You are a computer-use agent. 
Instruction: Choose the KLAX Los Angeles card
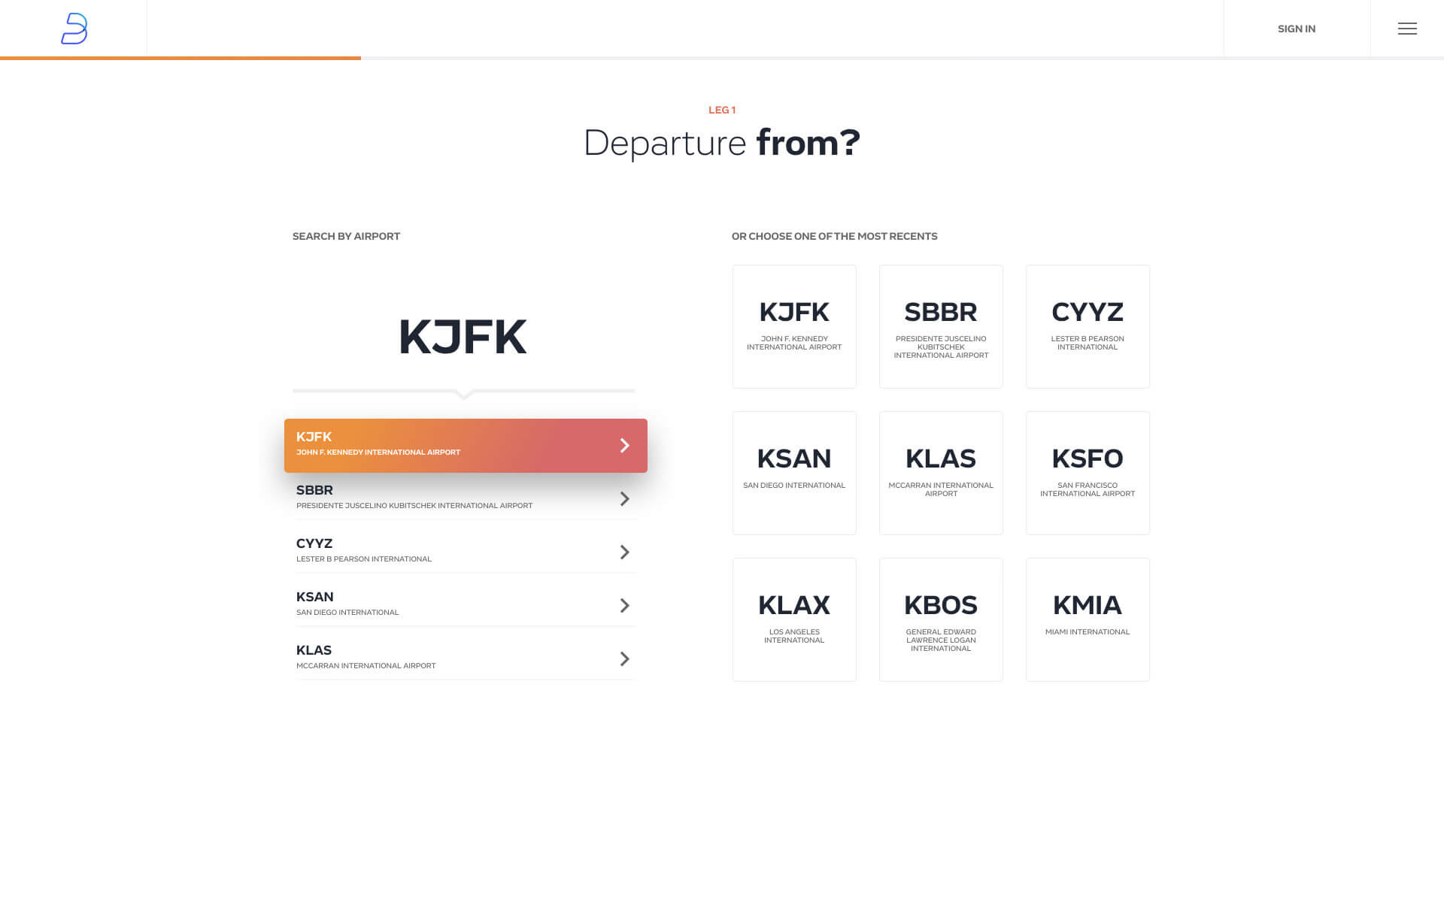click(794, 619)
